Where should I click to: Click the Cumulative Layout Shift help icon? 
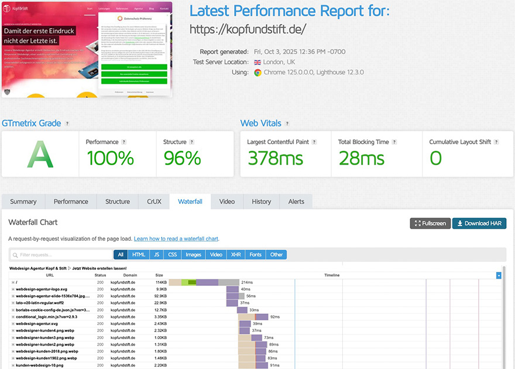[x=496, y=142]
